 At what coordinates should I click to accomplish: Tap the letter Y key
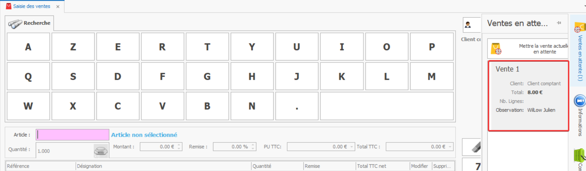252,47
